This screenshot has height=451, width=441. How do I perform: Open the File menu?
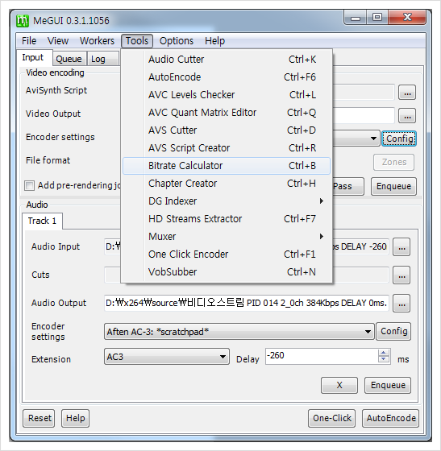click(29, 41)
